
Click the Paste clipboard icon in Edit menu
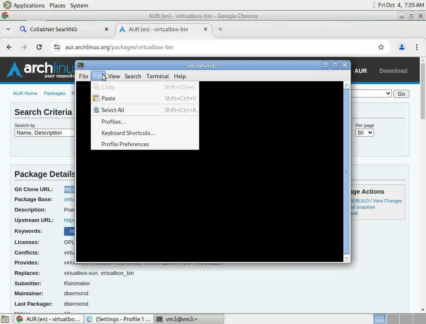pos(96,98)
